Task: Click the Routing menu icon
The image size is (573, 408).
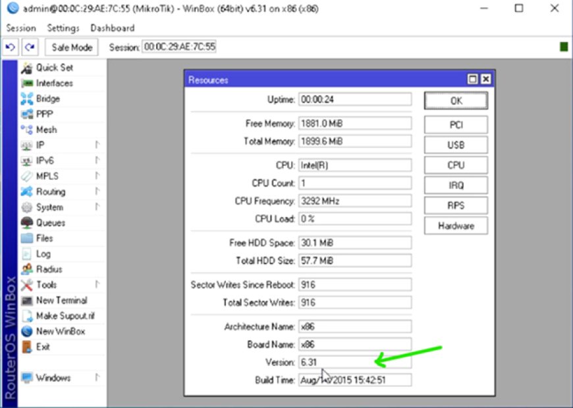Action: [27, 191]
